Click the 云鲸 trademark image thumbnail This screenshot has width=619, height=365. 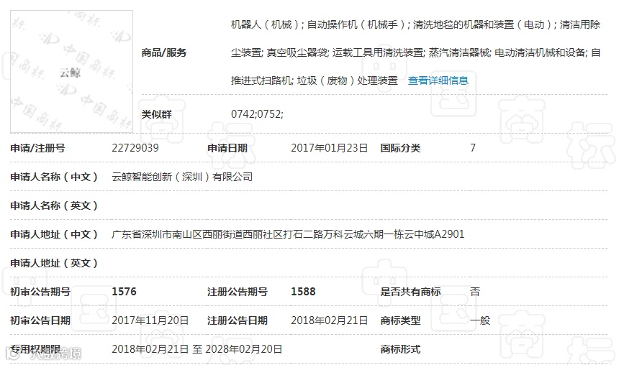[x=71, y=72]
